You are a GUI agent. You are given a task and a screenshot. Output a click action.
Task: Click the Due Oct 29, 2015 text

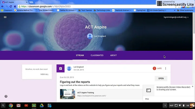(x=67, y=77)
